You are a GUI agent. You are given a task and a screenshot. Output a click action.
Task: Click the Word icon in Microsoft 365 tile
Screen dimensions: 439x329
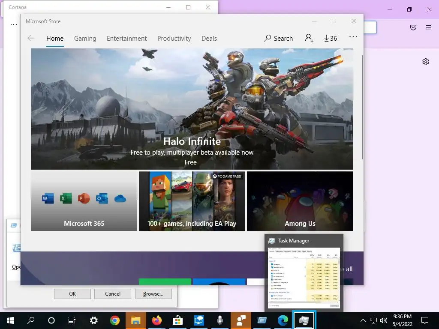point(48,199)
